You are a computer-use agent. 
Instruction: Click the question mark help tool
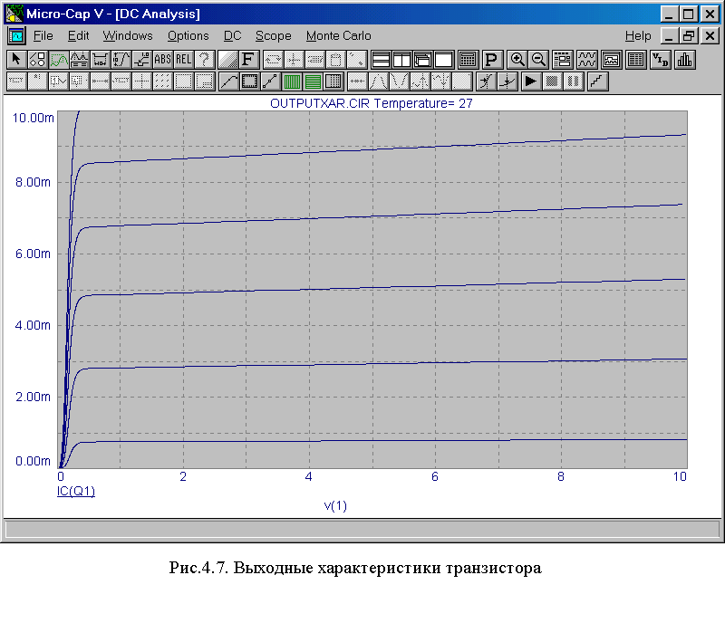pos(204,60)
